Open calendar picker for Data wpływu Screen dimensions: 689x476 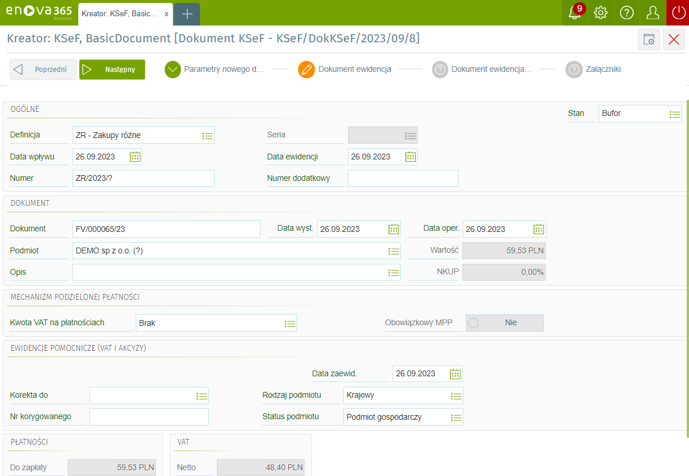click(x=135, y=157)
